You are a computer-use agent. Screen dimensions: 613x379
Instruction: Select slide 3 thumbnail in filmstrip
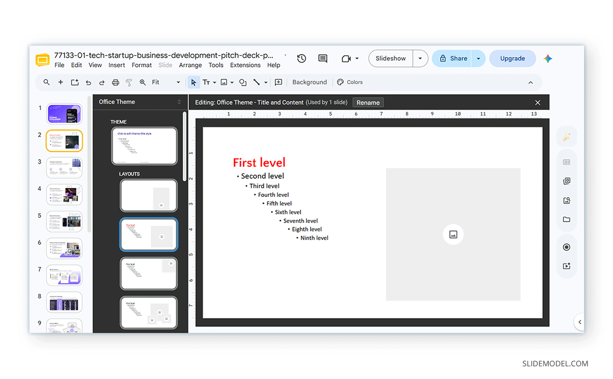point(64,168)
